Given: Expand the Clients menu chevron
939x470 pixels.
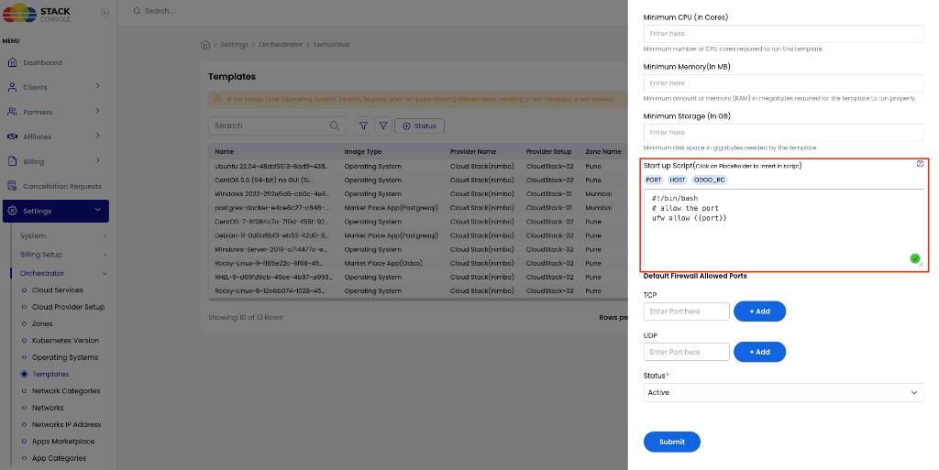Looking at the screenshot, I should coord(97,87).
